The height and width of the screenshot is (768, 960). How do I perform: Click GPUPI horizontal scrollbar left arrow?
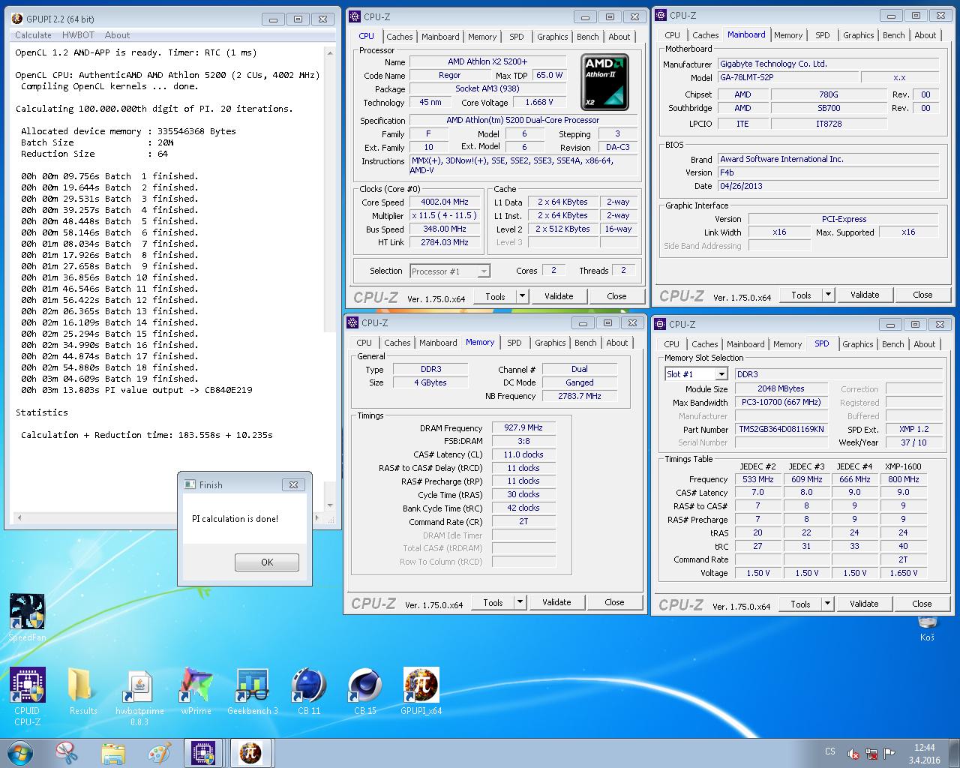pyautogui.click(x=19, y=517)
